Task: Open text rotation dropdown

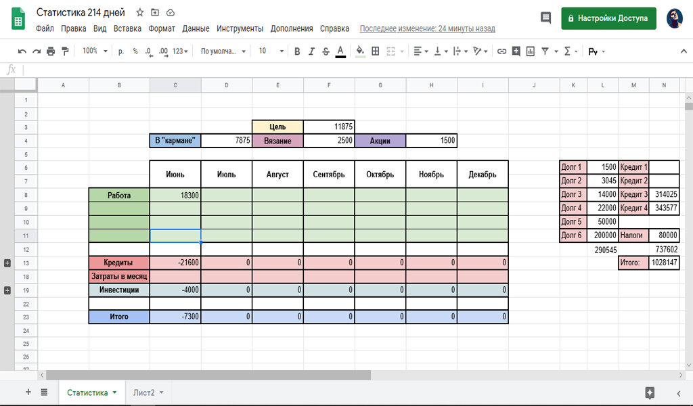Action: (480, 51)
